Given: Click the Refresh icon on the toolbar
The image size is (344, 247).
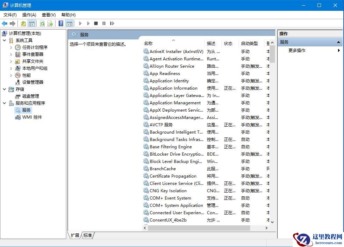Looking at the screenshot, I should [43, 23].
